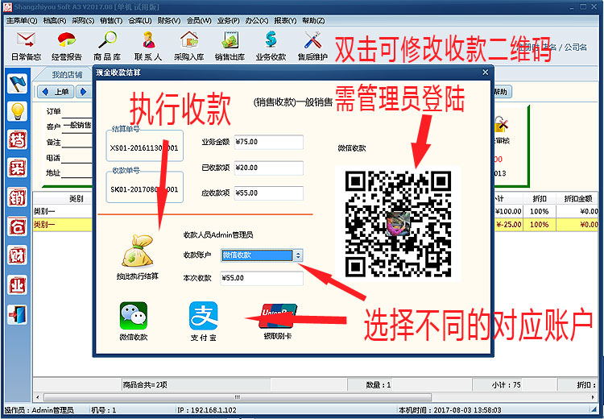Open the 档案(R) menu
Screen dimensions: 604x419
pyautogui.click(x=55, y=20)
